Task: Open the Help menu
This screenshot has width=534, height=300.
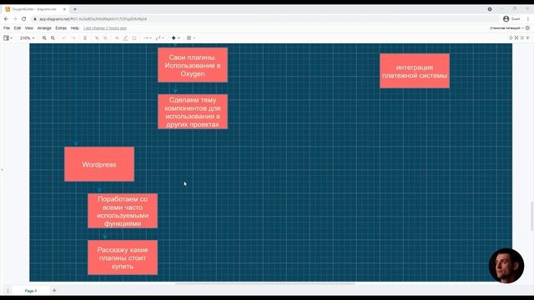Action: click(x=74, y=28)
